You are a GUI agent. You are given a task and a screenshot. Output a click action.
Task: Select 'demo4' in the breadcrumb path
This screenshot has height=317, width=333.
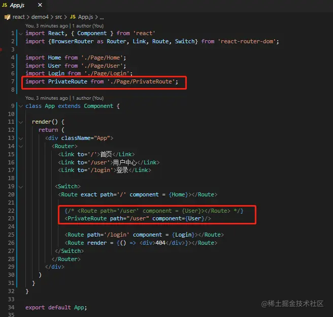click(x=40, y=17)
